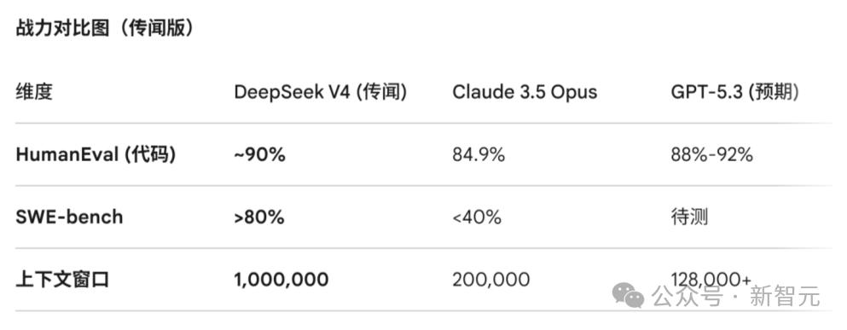Image resolution: width=847 pixels, height=330 pixels.
Task: Click the DeepSeek V4 (传闻) column header
Action: (x=321, y=92)
